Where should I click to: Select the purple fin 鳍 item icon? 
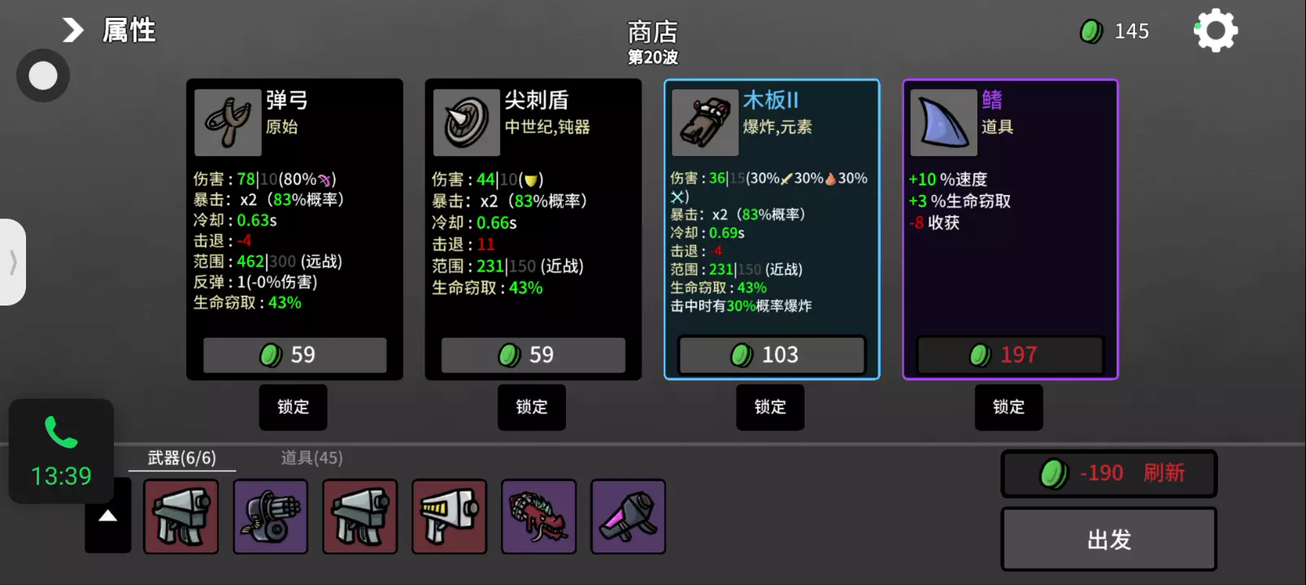[943, 123]
